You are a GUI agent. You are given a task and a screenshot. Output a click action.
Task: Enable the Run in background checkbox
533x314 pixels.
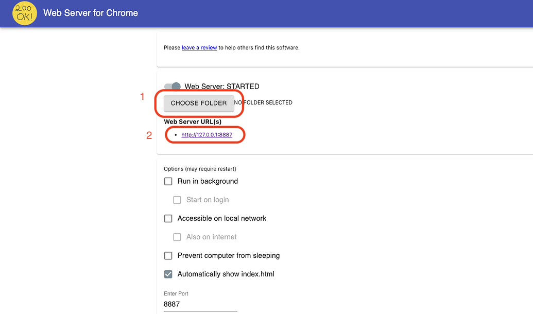[168, 181]
